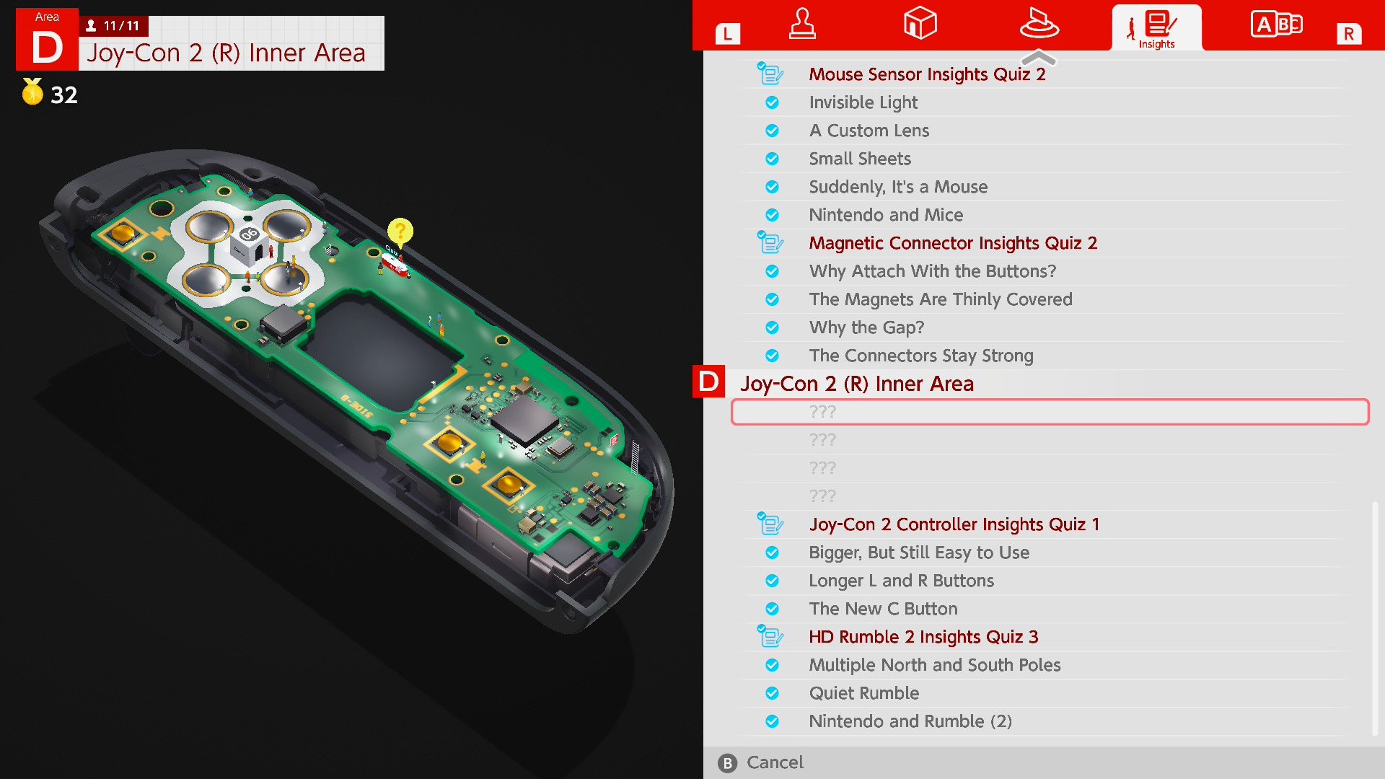This screenshot has width=1385, height=779.
Task: Click checkmark next to Nintendo and Rumble (2)
Action: point(772,721)
